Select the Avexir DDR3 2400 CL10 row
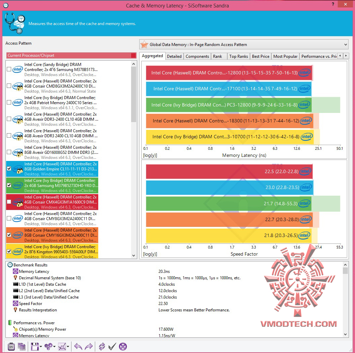The width and height of the screenshot is (355, 353). (x=52, y=136)
